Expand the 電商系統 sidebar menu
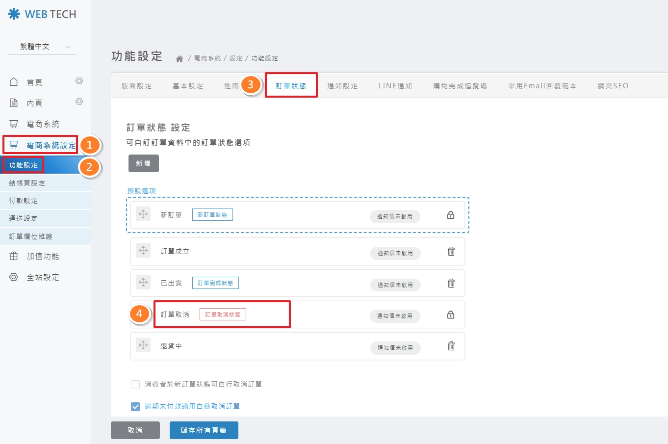This screenshot has height=444, width=668. pyautogui.click(x=42, y=124)
